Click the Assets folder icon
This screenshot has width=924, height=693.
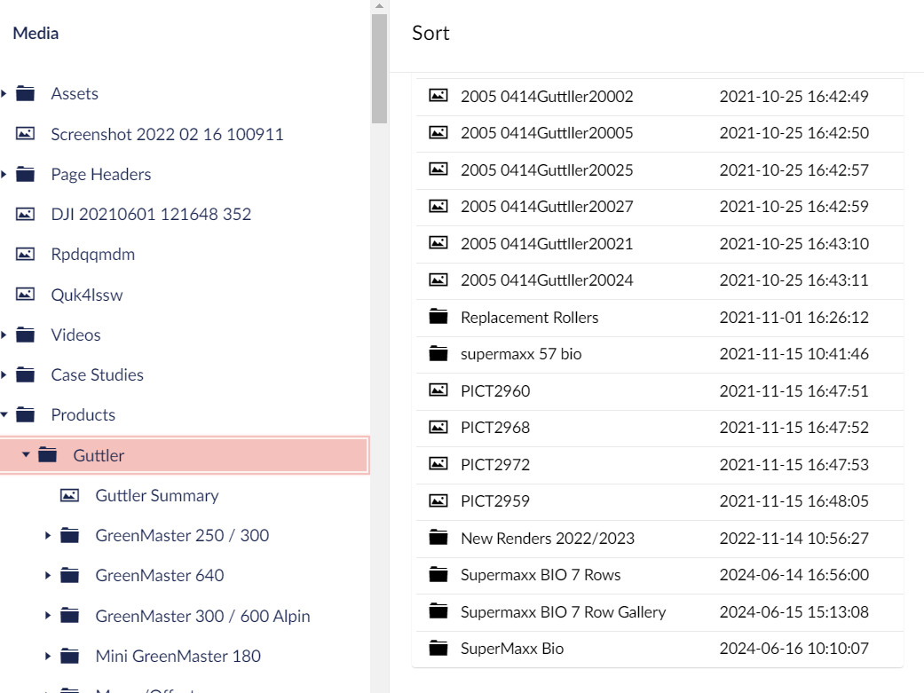point(26,94)
